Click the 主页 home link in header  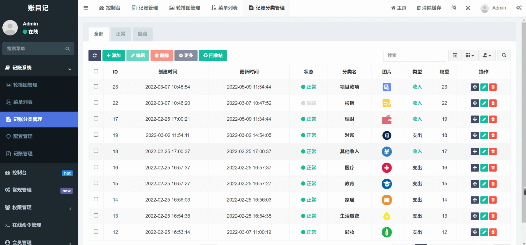pyautogui.click(x=399, y=8)
